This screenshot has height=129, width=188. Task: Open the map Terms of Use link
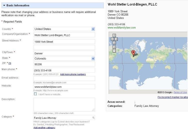(x=180, y=92)
